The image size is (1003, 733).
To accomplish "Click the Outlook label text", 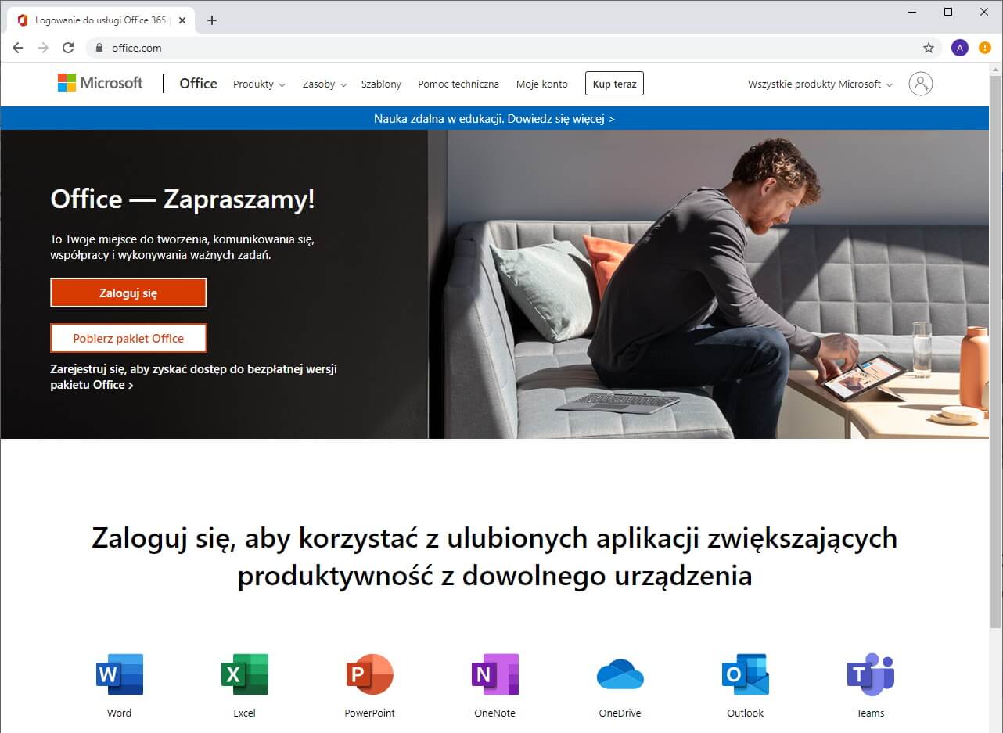I will click(x=746, y=713).
